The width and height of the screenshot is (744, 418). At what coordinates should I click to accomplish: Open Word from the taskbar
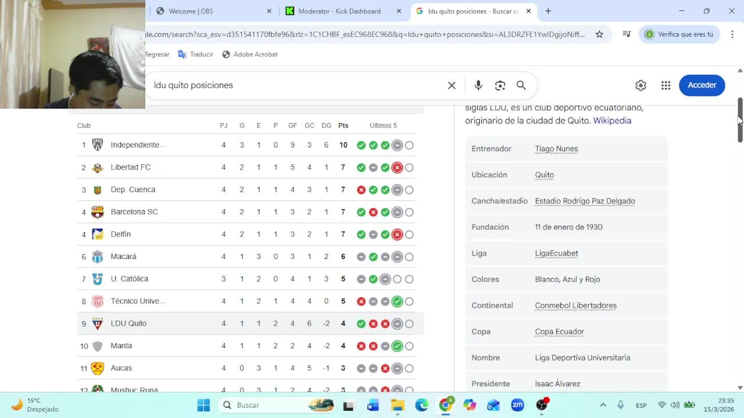coord(373,405)
